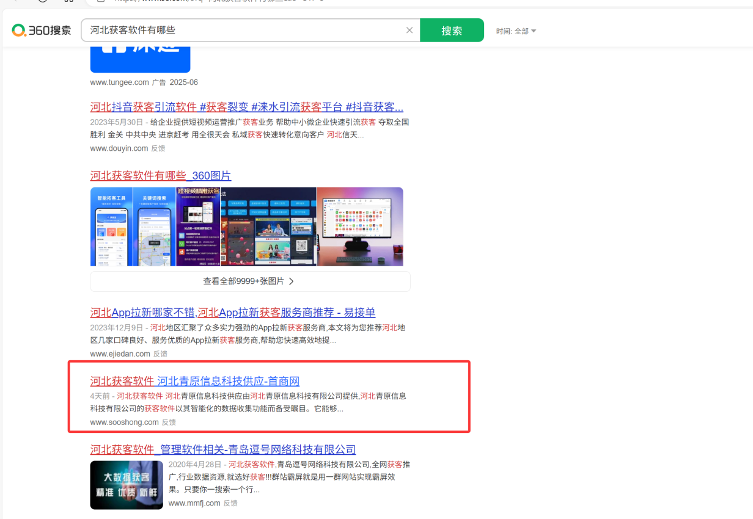Click the 360搜索 logo
Screen dimensions: 753x519
tap(42, 31)
